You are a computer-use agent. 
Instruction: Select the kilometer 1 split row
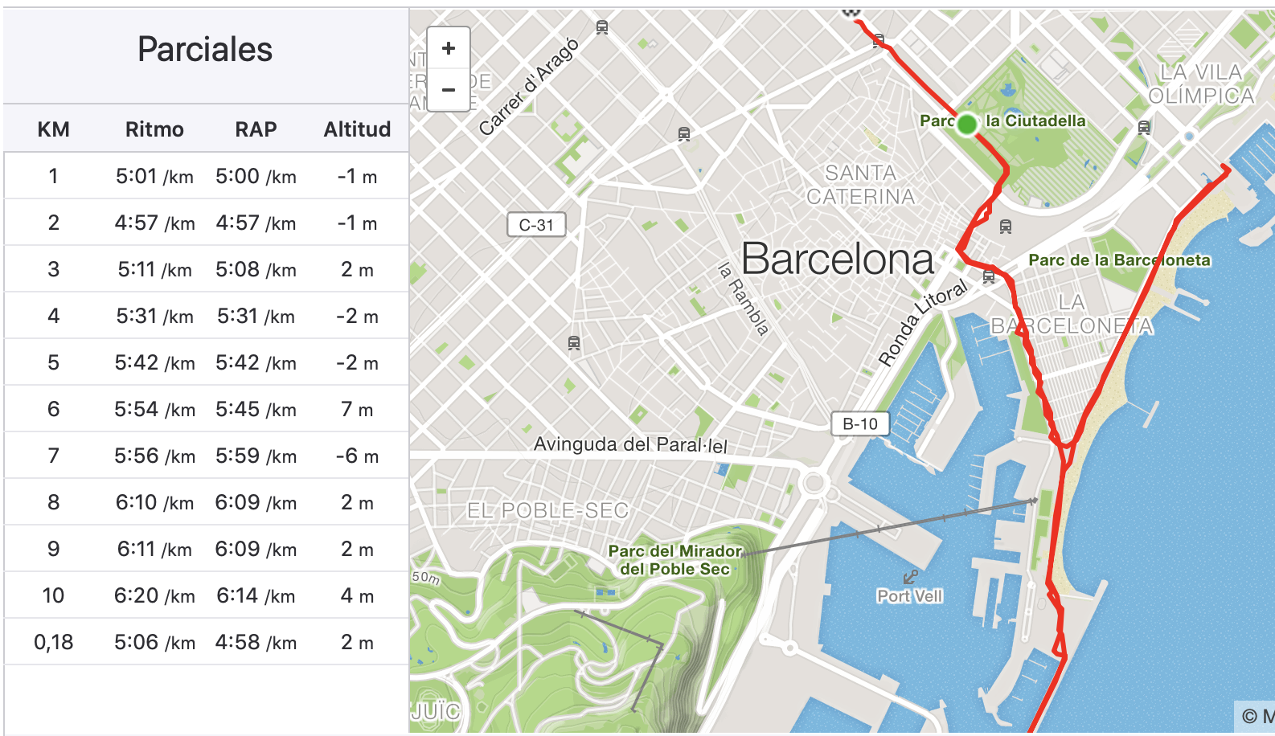pyautogui.click(x=206, y=176)
